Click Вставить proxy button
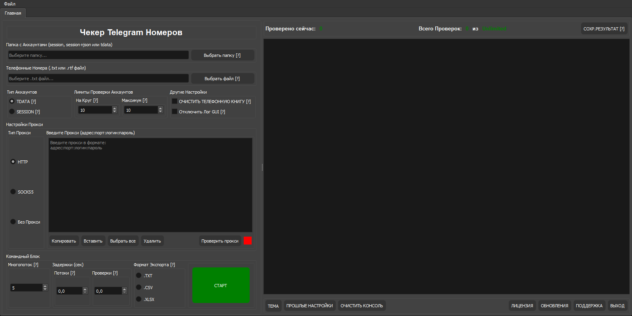This screenshot has height=316, width=632. 93,241
